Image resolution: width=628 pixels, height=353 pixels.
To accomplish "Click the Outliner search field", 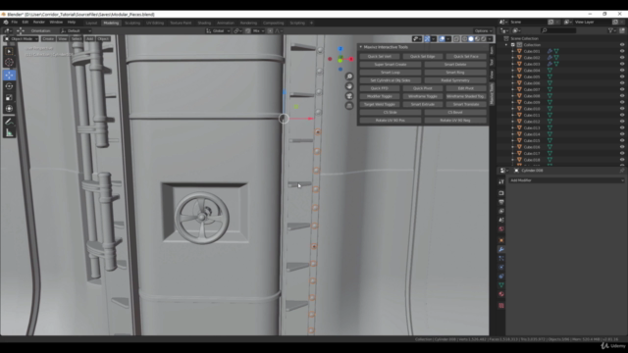I will 558,30.
